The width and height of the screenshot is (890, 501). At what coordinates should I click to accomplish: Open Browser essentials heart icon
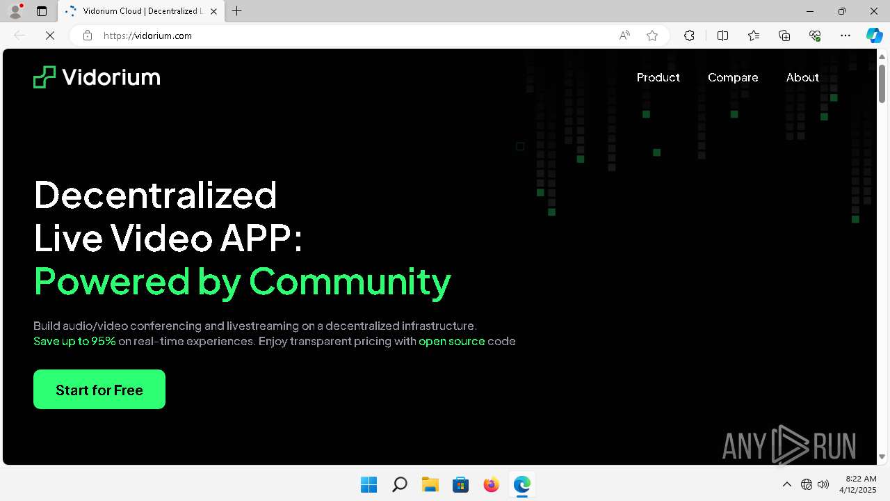pos(815,35)
